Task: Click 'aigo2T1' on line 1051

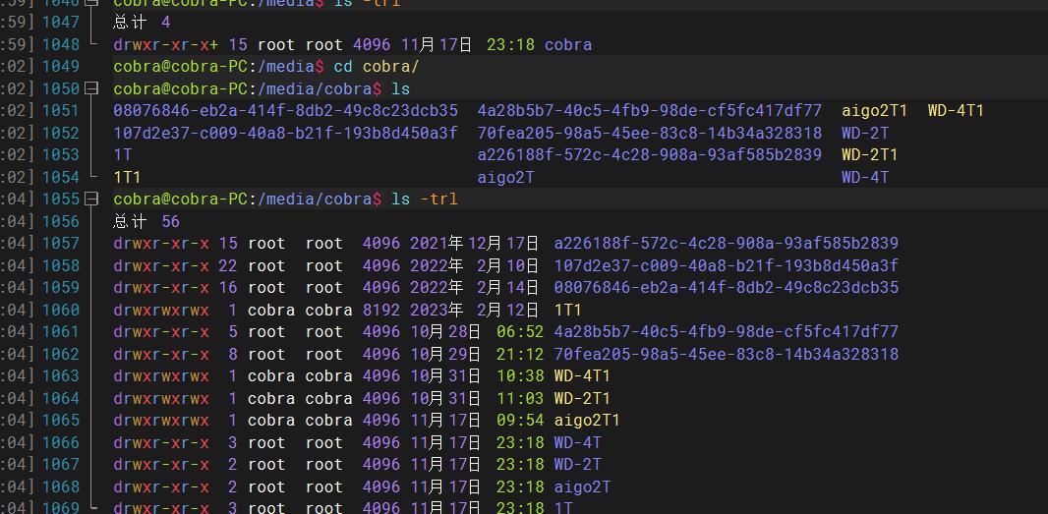Action: click(874, 111)
